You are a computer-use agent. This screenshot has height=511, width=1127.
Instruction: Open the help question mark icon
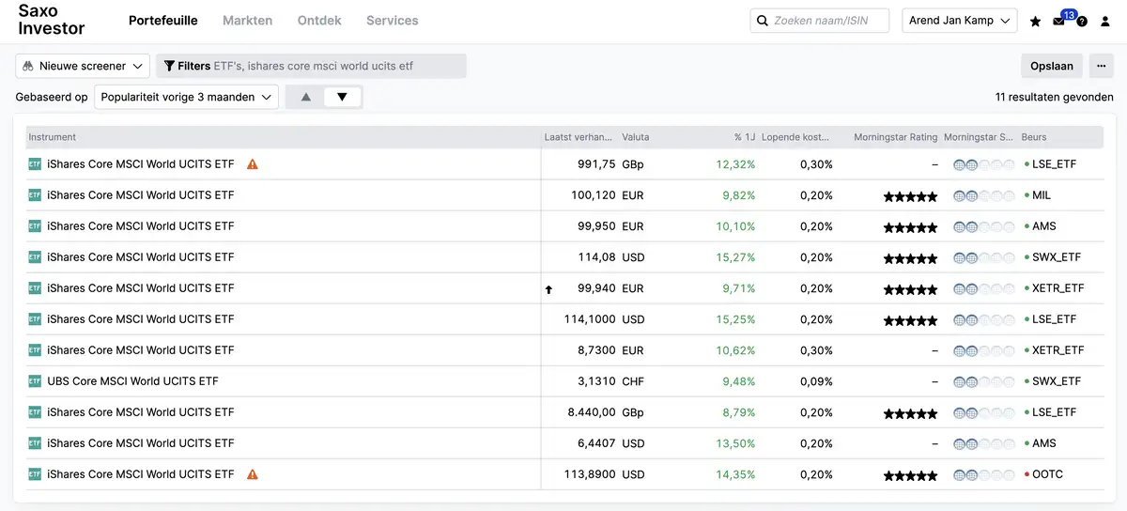click(x=1082, y=21)
